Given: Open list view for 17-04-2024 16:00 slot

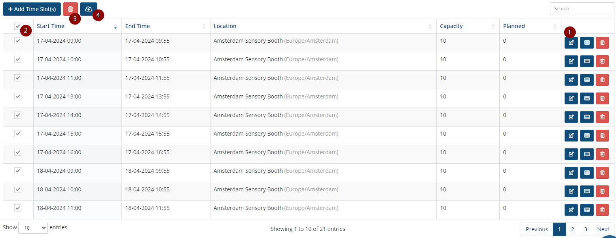Looking at the screenshot, I should [x=587, y=154].
